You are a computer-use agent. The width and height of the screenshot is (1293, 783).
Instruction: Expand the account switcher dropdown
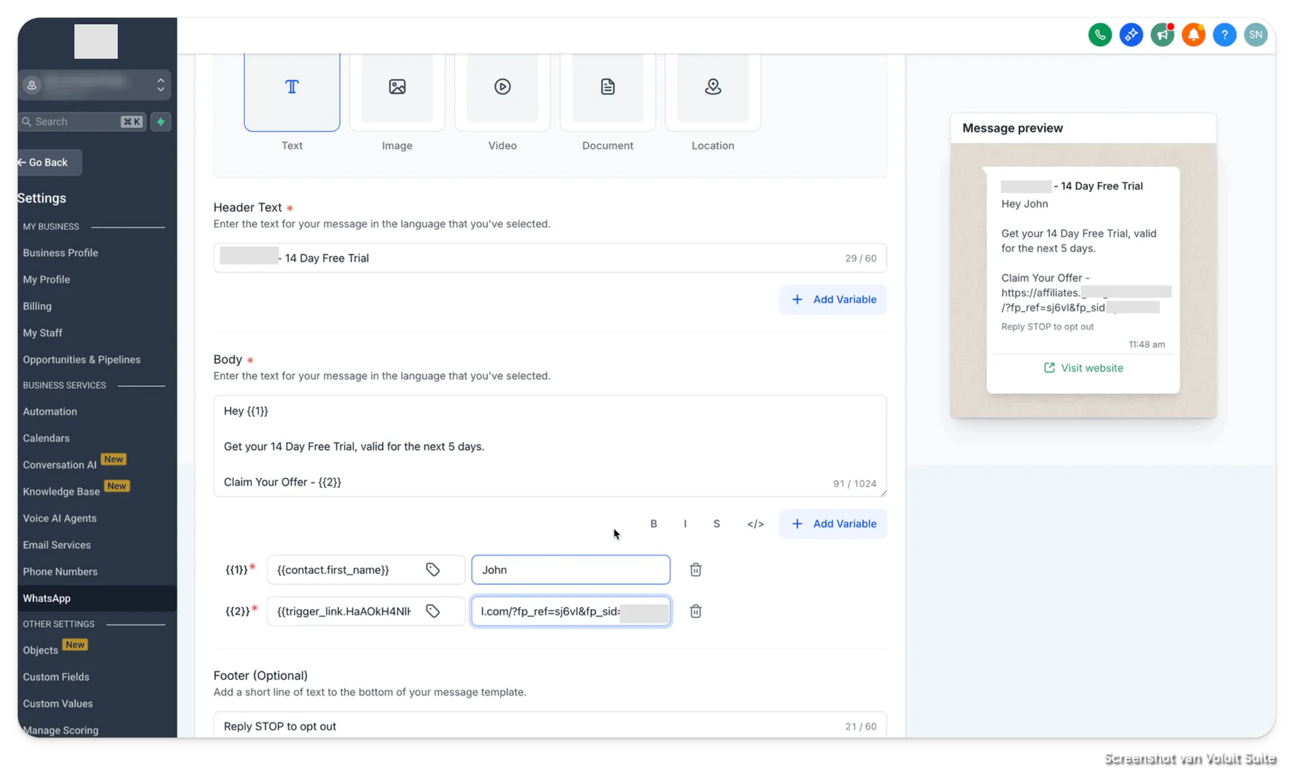160,85
